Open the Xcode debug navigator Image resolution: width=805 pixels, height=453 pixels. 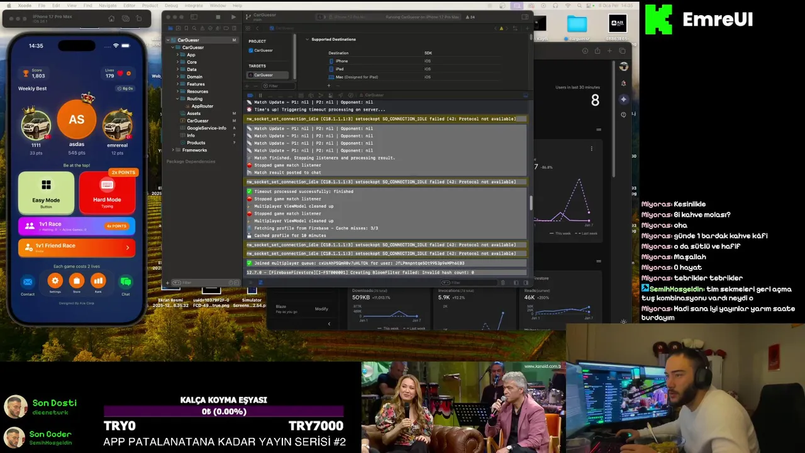tap(218, 28)
